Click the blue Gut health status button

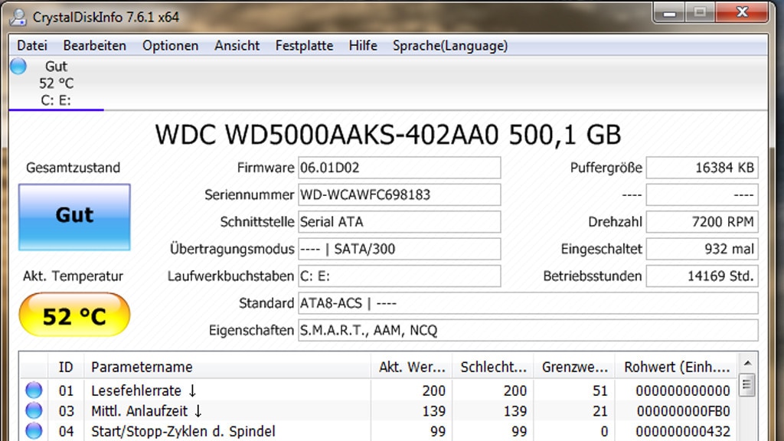point(74,217)
